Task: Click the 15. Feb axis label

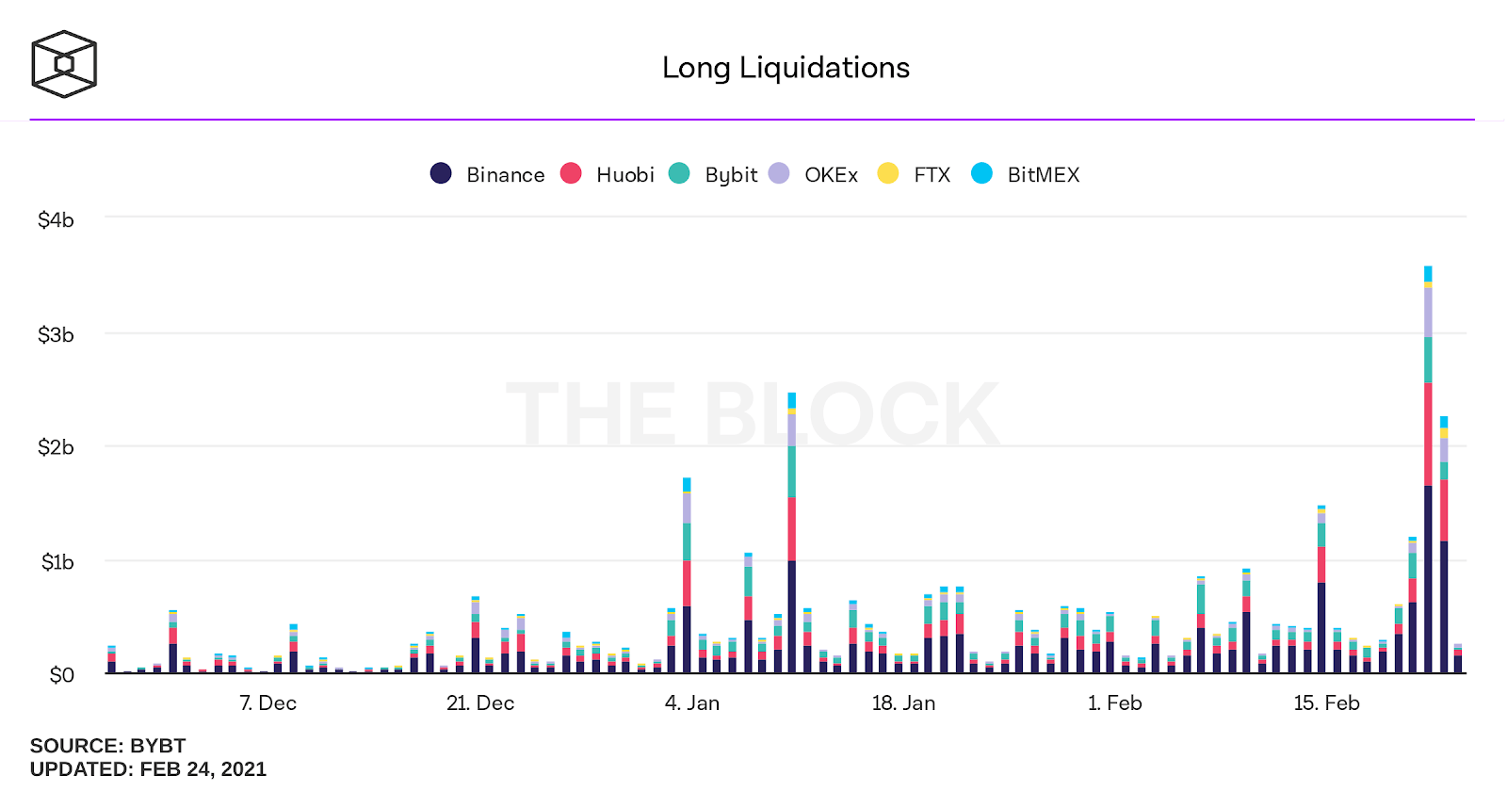Action: (x=1326, y=702)
